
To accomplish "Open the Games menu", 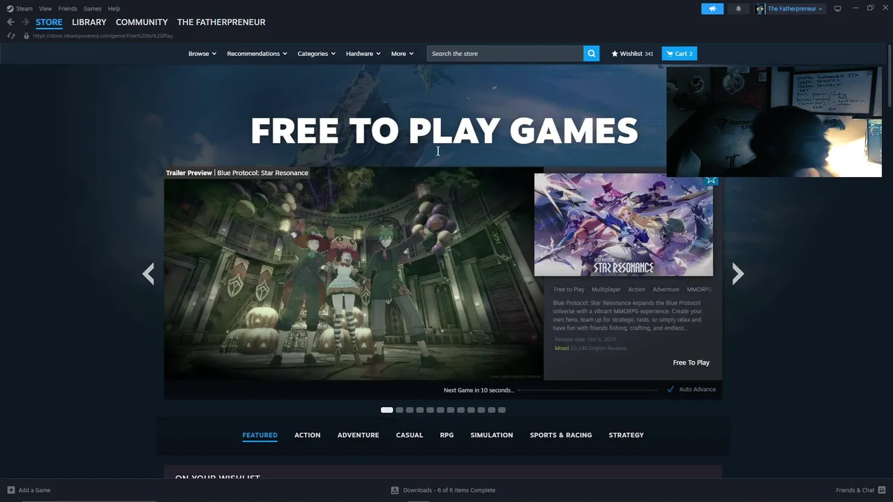I will coord(92,8).
